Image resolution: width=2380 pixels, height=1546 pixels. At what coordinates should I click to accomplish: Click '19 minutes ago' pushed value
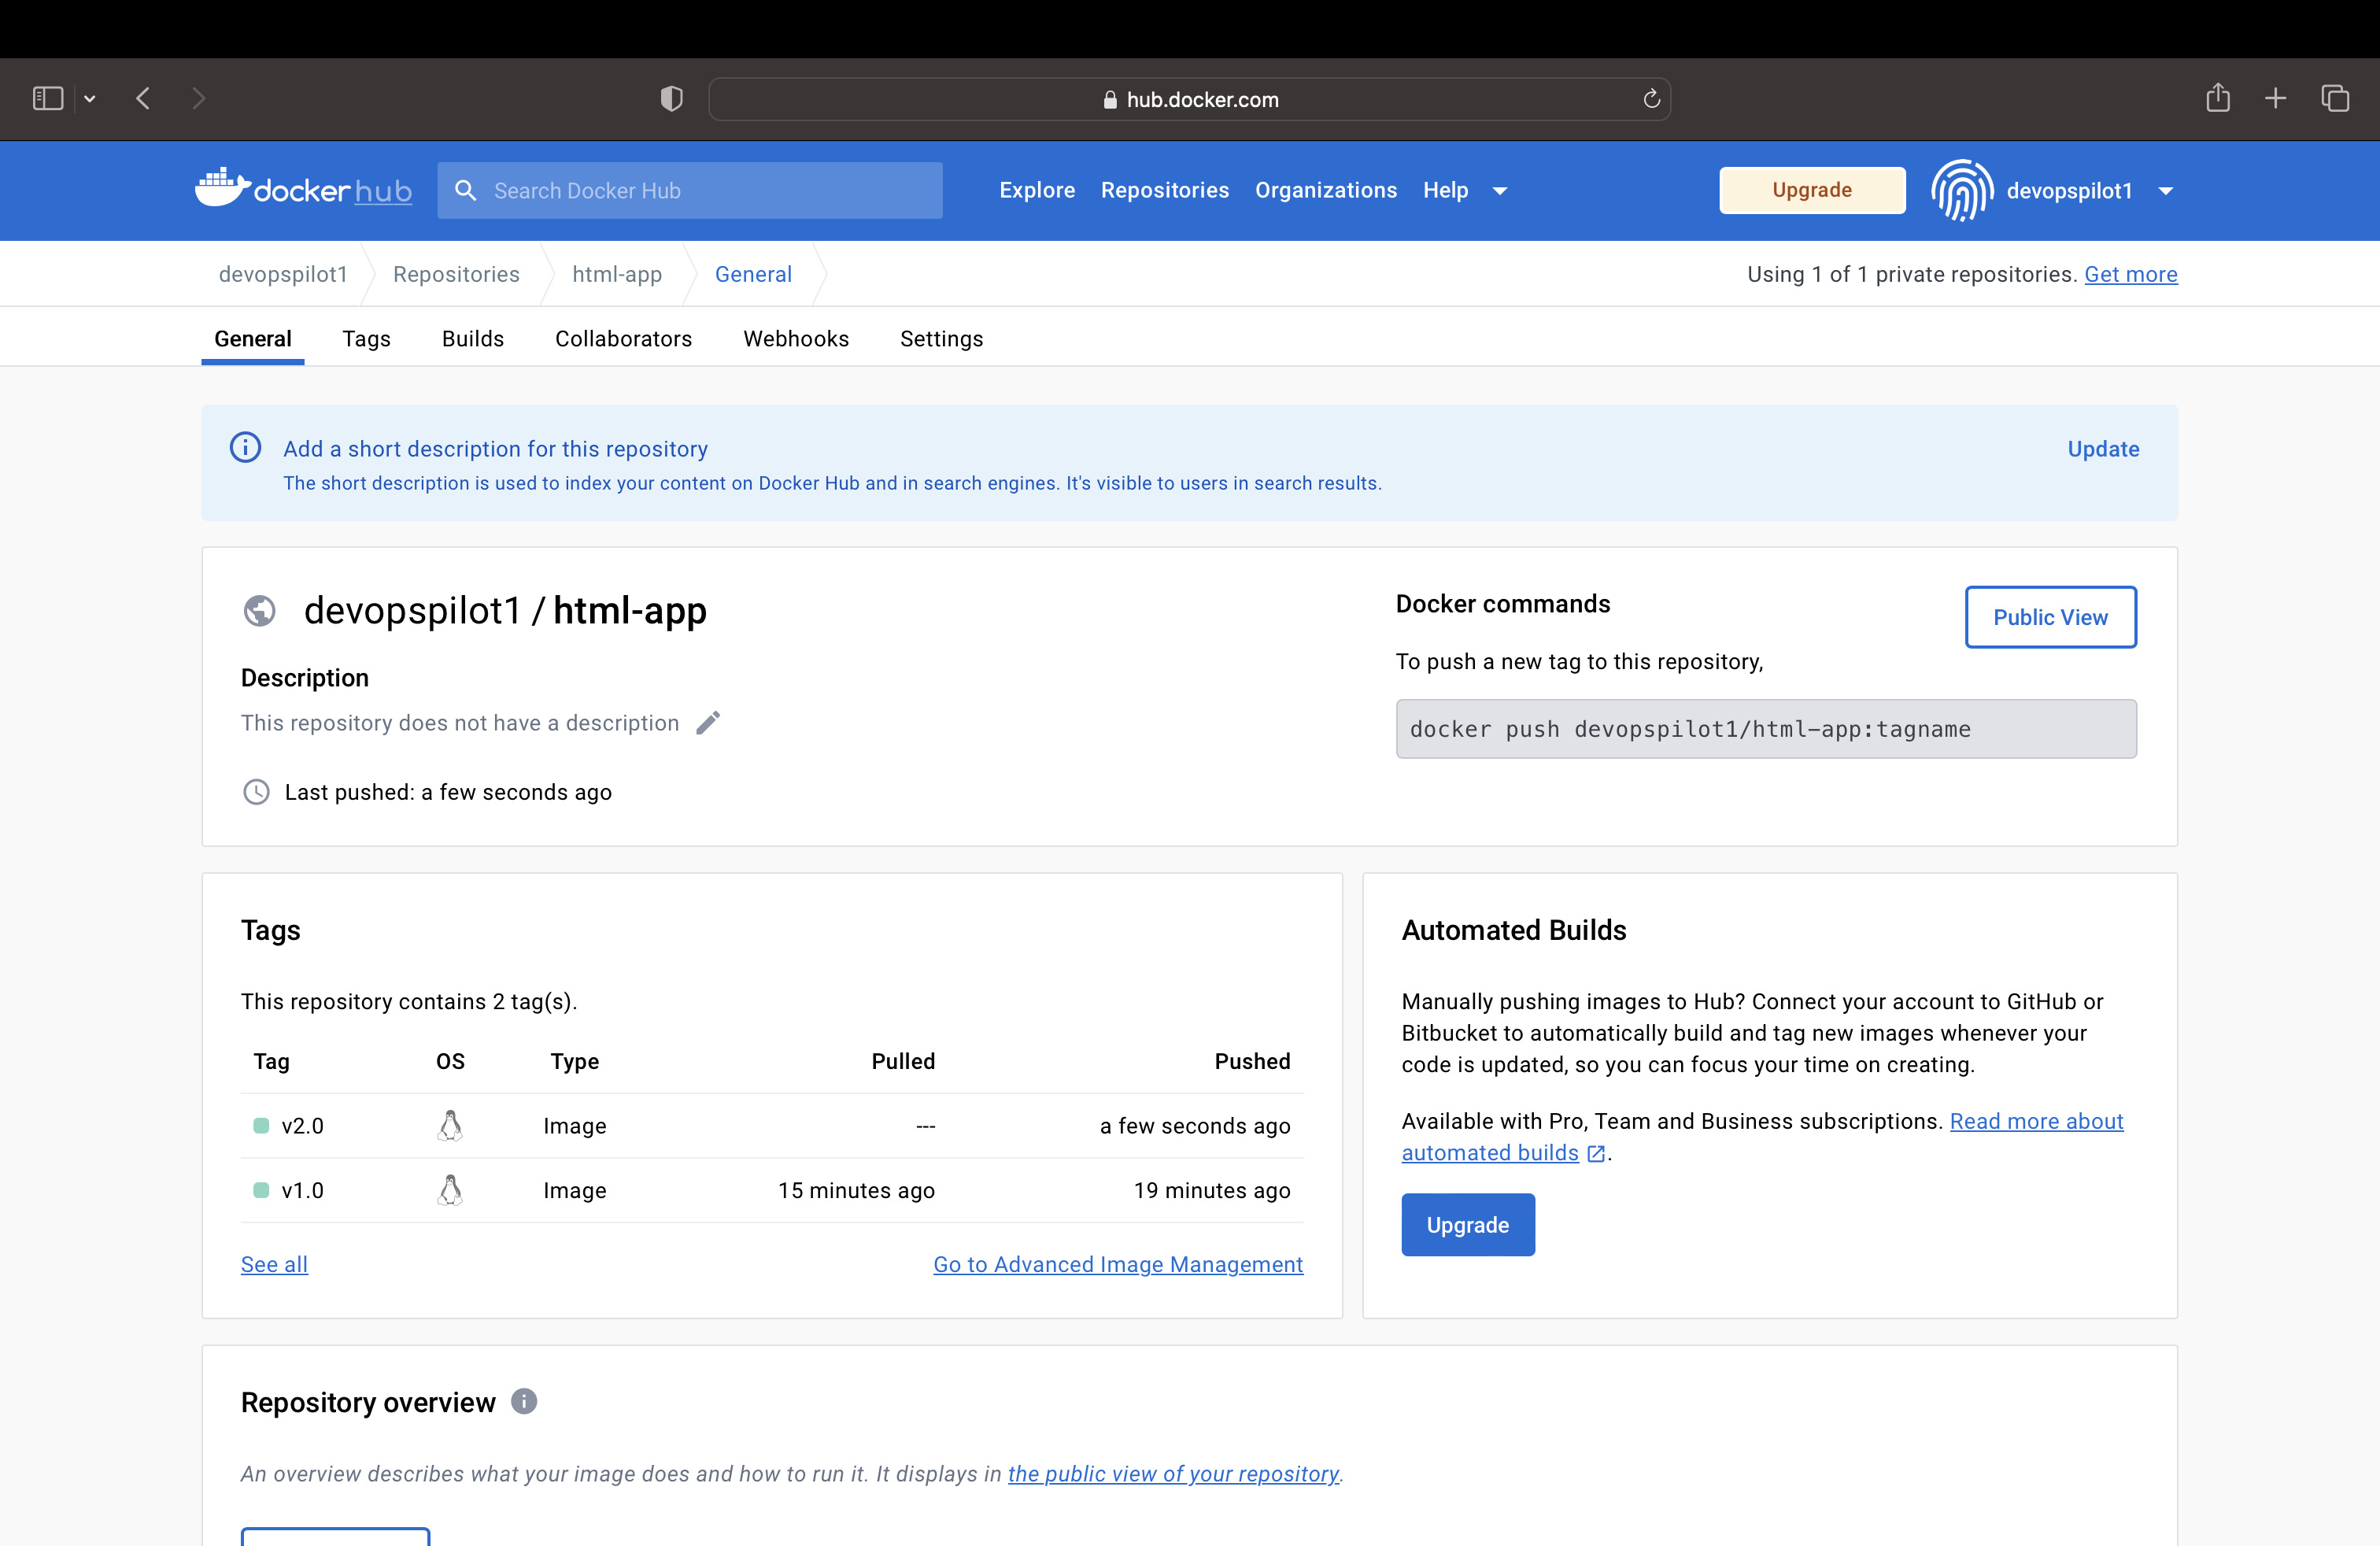coord(1212,1190)
